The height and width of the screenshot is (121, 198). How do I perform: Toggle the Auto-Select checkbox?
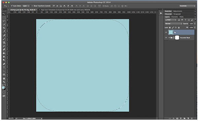[x=12, y=6]
